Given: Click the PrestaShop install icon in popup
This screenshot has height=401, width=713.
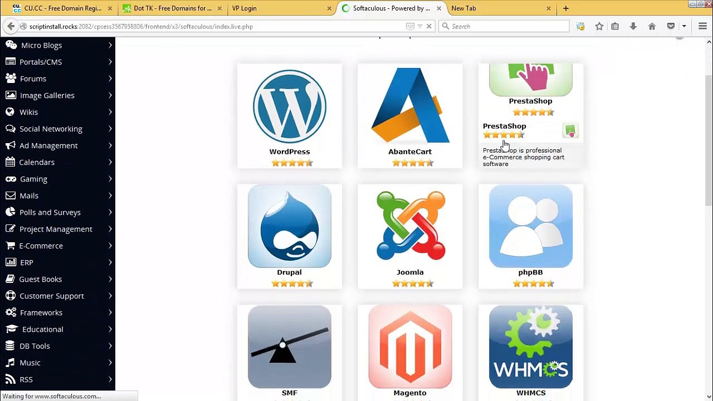Looking at the screenshot, I should point(570,131).
